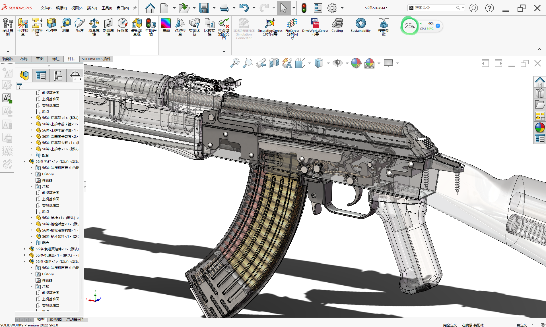The width and height of the screenshot is (546, 327).
Task: Select the 测量 measure tool
Action: tap(66, 25)
